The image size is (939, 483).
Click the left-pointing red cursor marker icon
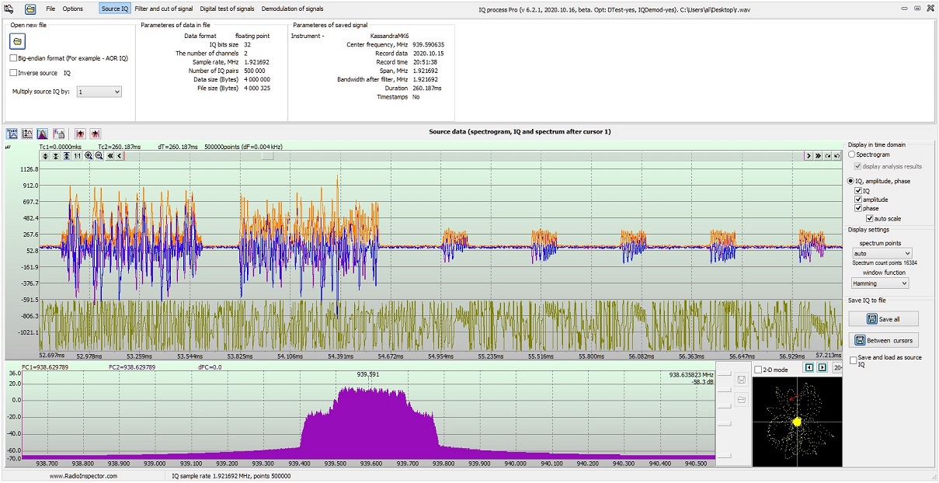80,134
